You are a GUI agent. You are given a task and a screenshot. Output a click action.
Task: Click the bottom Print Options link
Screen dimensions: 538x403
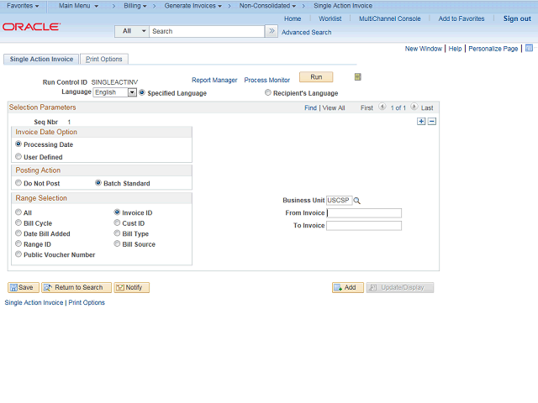pyautogui.click(x=87, y=302)
